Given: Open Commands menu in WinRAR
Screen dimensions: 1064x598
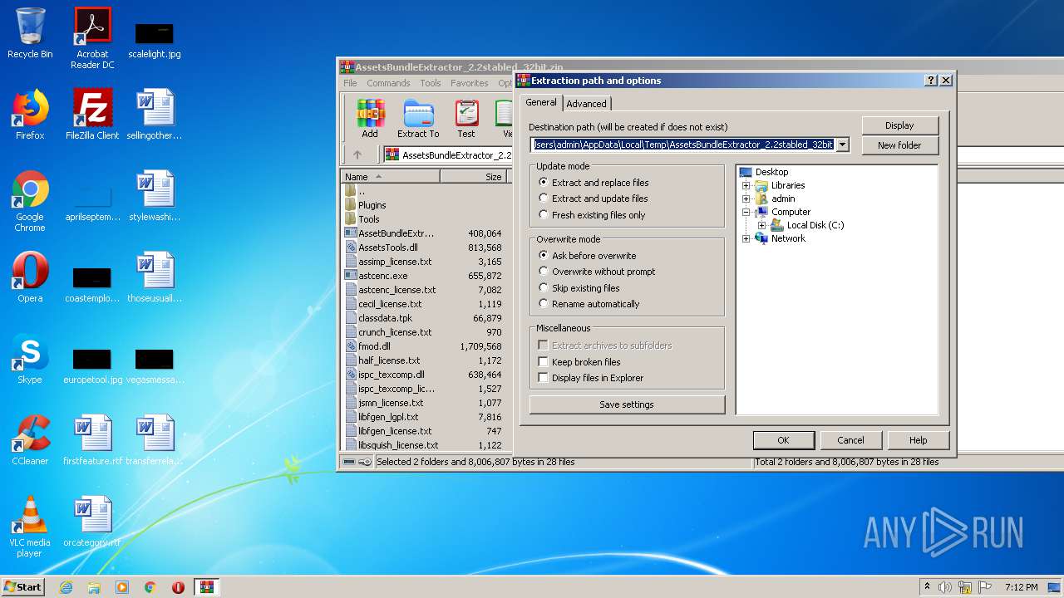Looking at the screenshot, I should click(x=388, y=83).
